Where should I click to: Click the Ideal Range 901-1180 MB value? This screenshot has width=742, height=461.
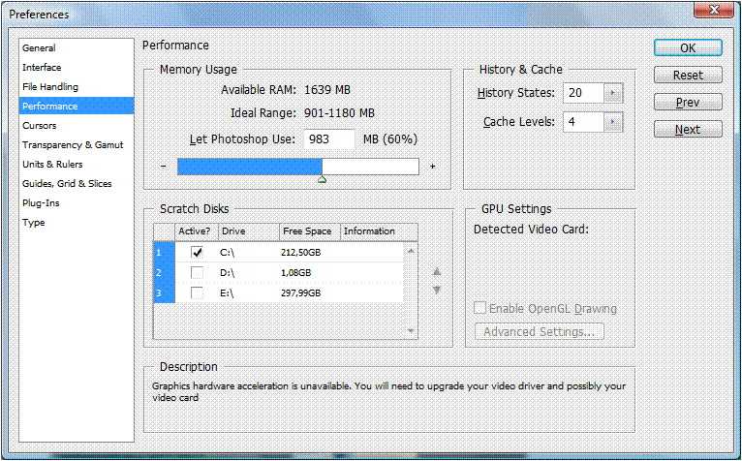pos(339,113)
